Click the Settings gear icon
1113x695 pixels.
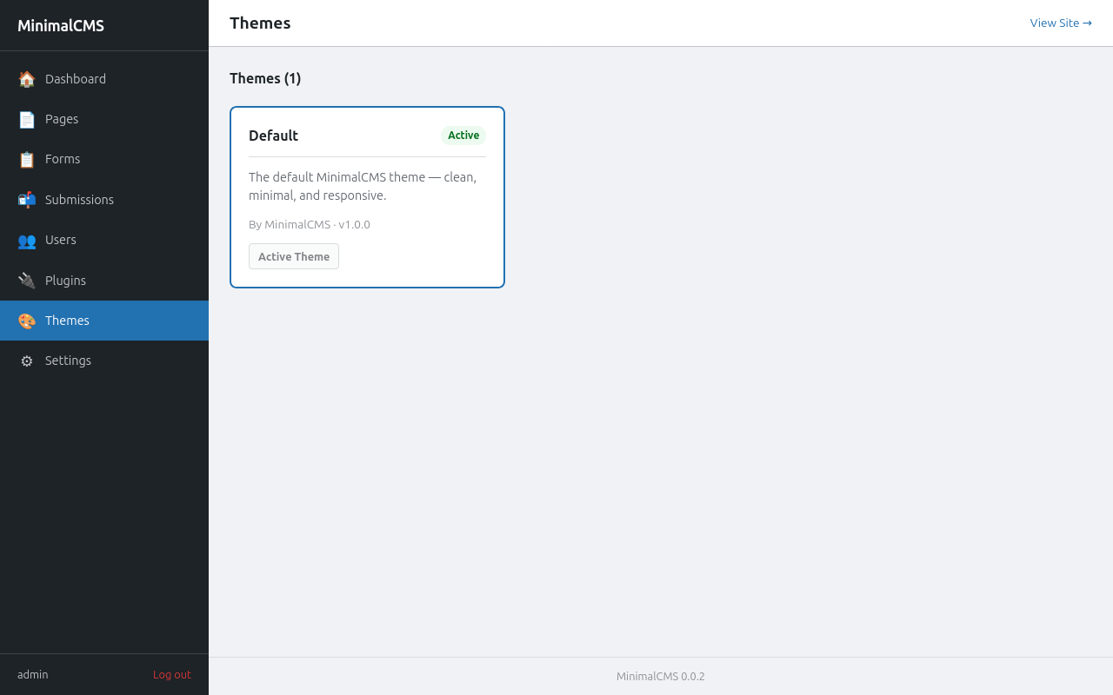coord(27,361)
